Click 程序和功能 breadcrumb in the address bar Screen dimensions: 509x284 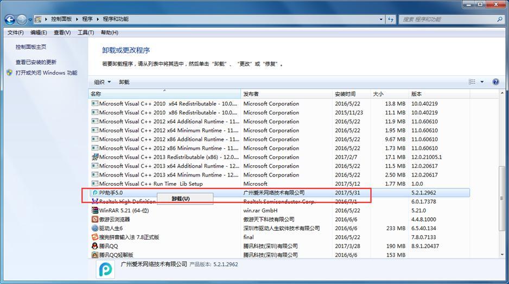pos(116,19)
